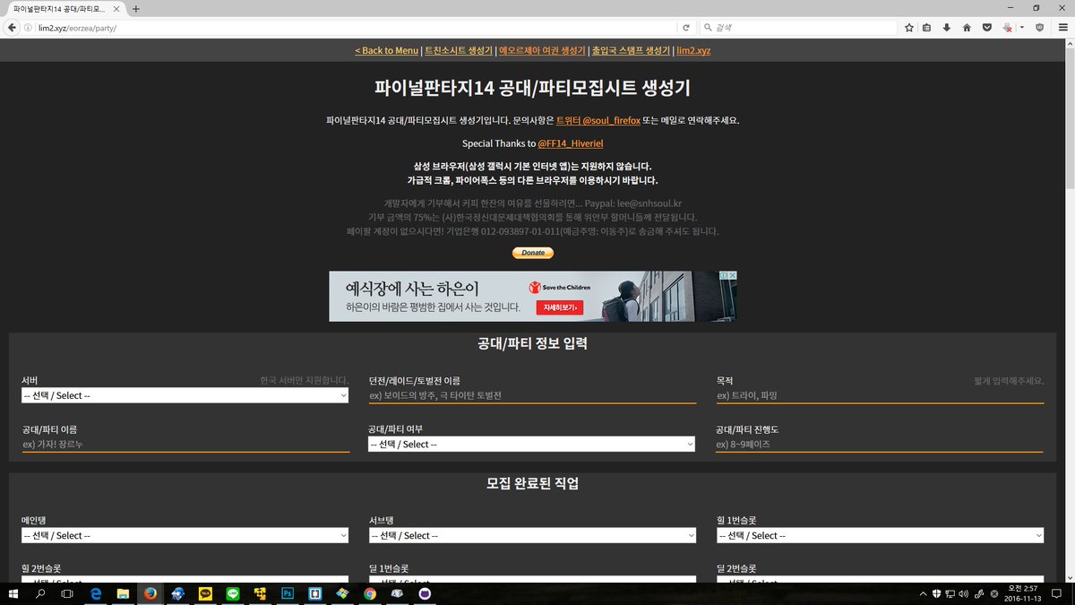Click the Firefox taskbar icon
Viewport: 1075px width, 605px height.
[x=150, y=593]
